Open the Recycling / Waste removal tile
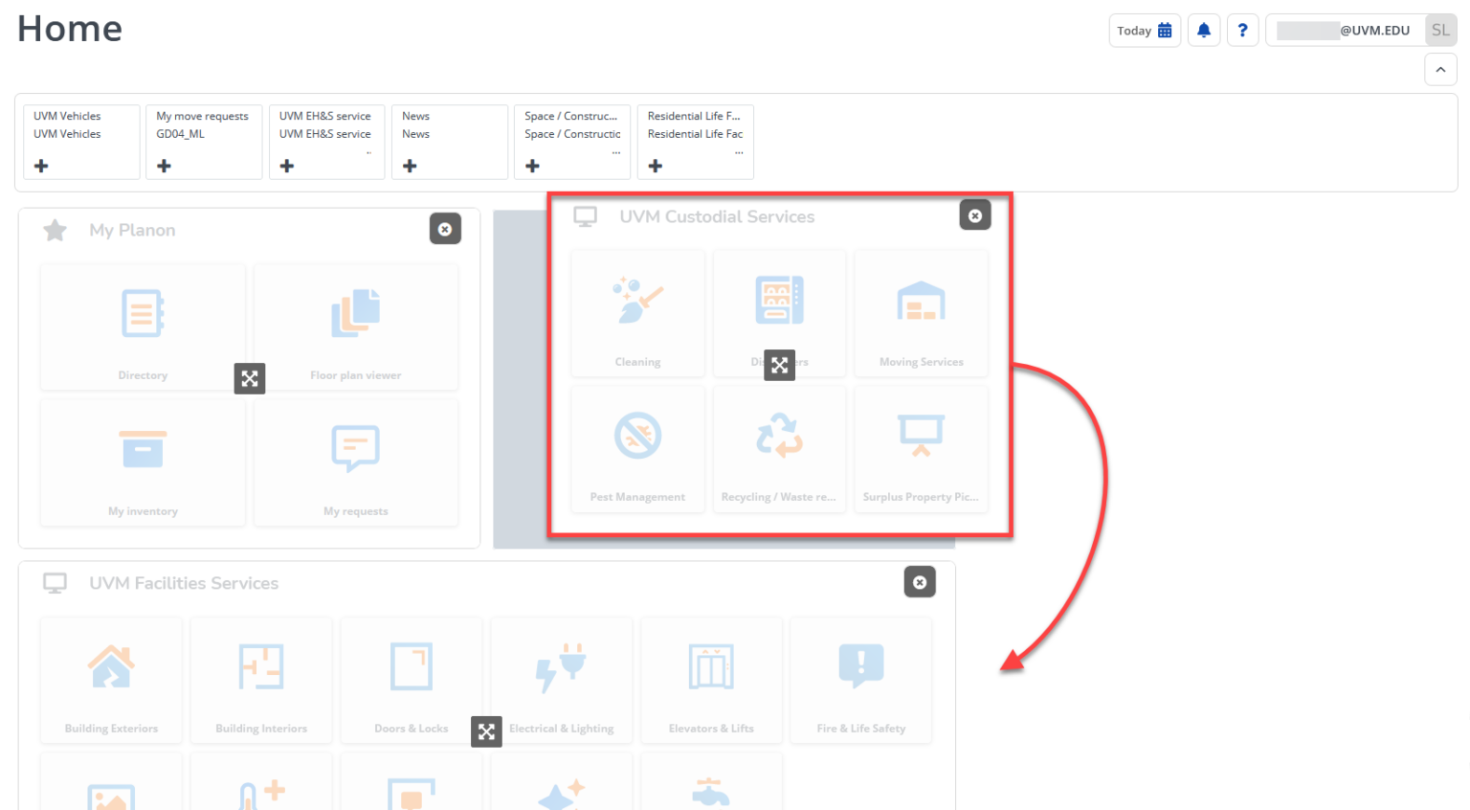Screen dimensions: 1470x810 (779, 448)
